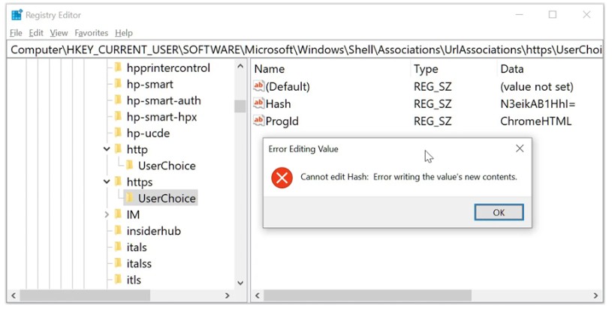Select the (Default) value icon
The height and width of the screenshot is (312, 612).
259,87
